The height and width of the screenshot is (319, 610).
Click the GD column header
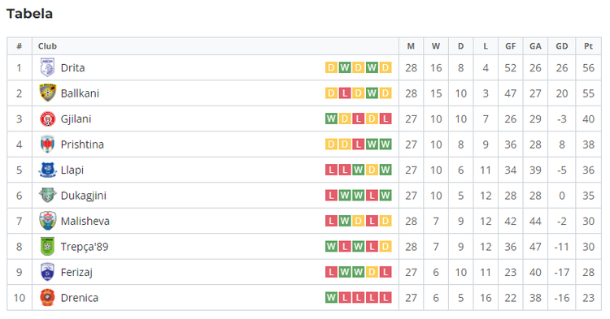(x=561, y=46)
